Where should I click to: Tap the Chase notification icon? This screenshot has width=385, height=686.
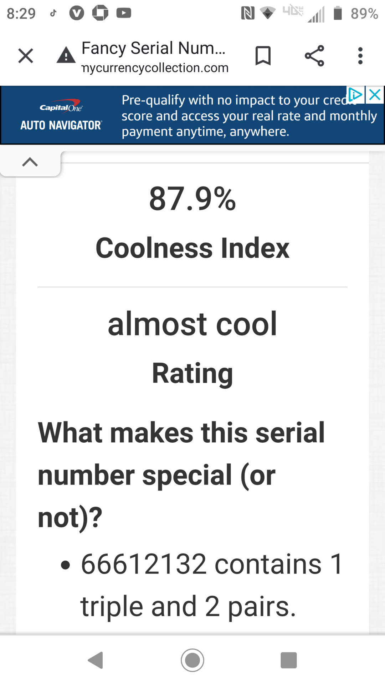(100, 13)
